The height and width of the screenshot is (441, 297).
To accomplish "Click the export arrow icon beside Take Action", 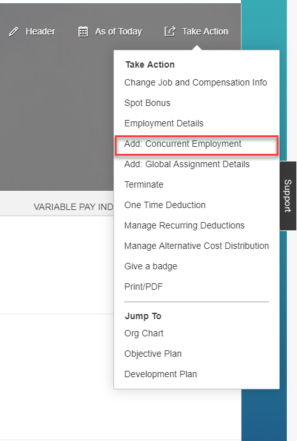I will tap(170, 31).
